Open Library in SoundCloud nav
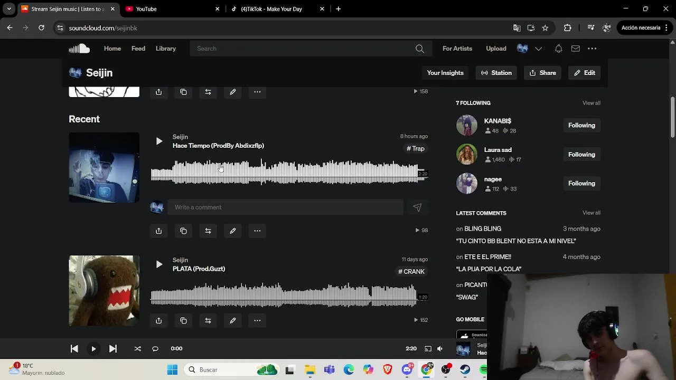 coord(166,49)
